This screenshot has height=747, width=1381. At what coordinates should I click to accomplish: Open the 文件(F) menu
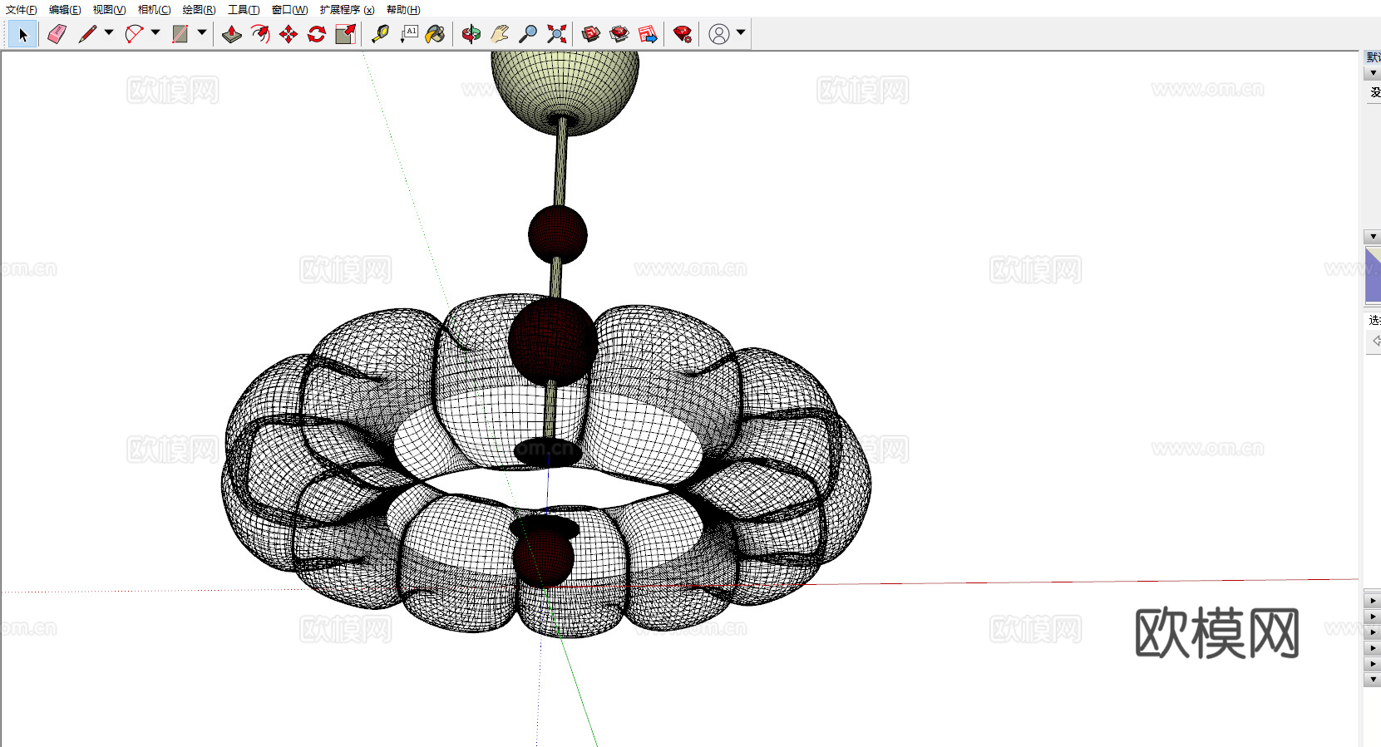(21, 10)
